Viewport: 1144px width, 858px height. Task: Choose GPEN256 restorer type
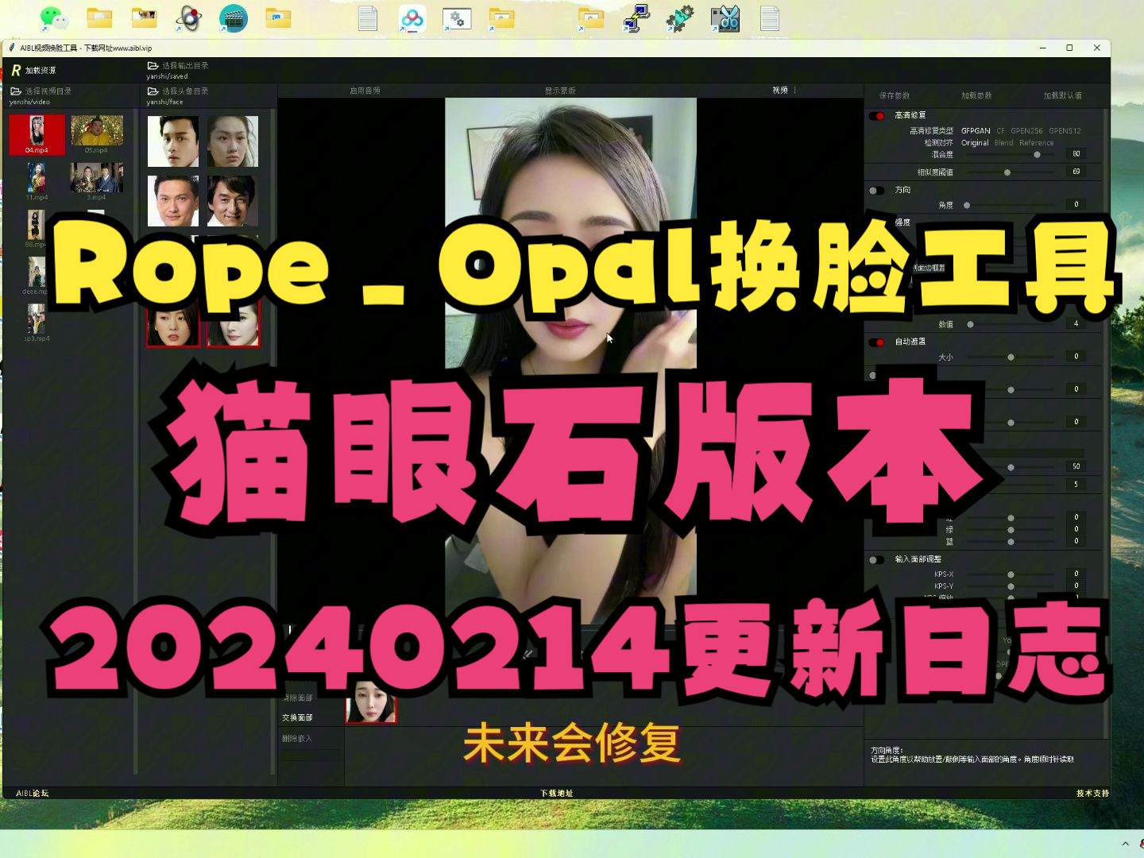(x=1026, y=131)
